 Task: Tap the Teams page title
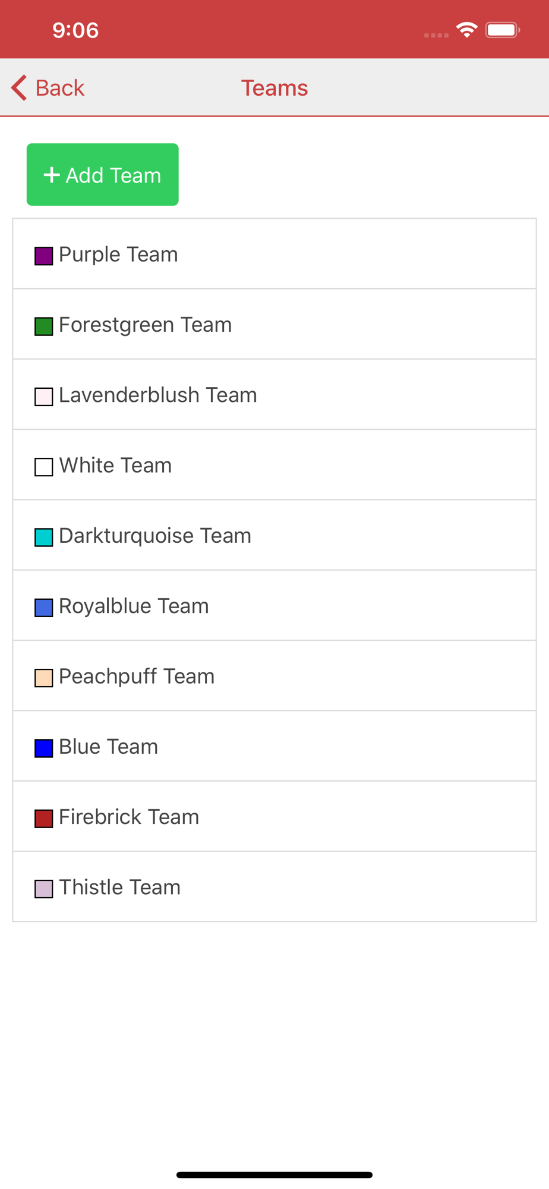click(274, 88)
